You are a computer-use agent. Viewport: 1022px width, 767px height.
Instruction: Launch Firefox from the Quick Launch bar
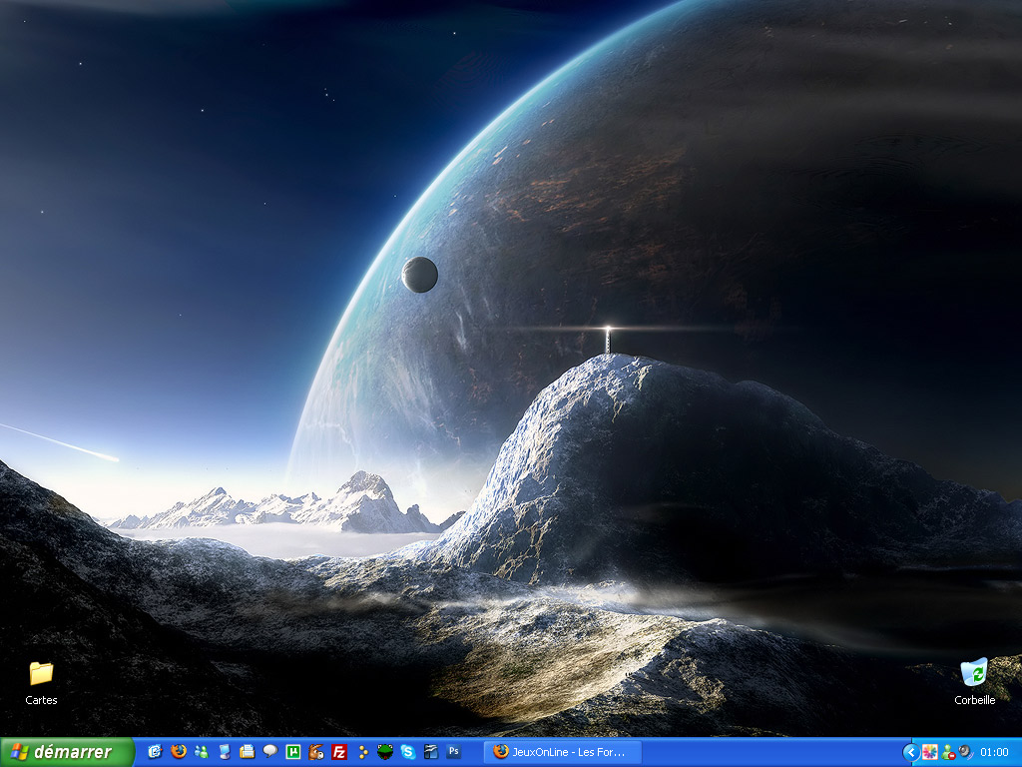coord(178,752)
